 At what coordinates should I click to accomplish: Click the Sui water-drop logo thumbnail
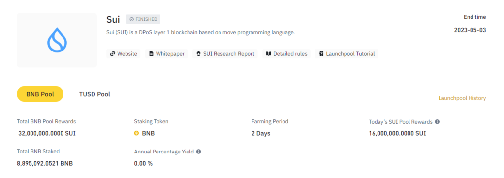[57, 40]
